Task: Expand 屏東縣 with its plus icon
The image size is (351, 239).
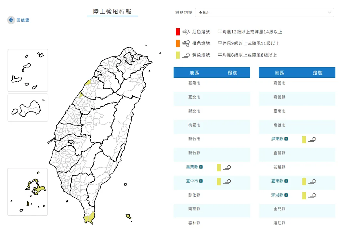Action: [x=286, y=139]
